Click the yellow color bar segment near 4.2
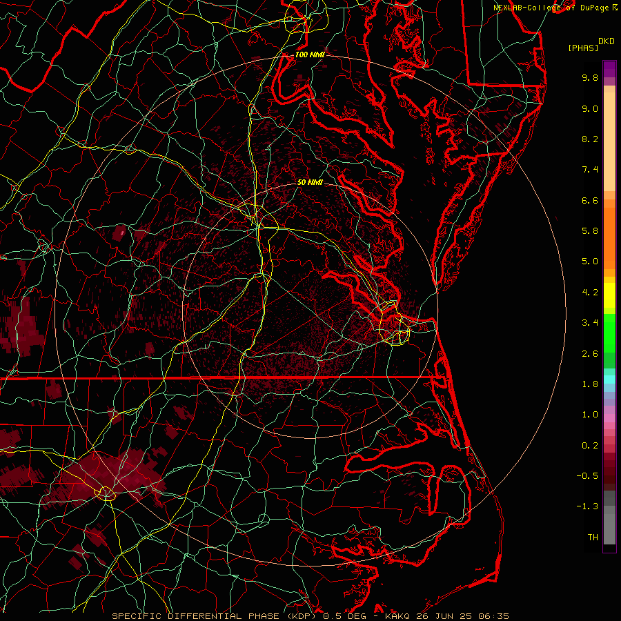The width and height of the screenshot is (621, 621). point(609,295)
